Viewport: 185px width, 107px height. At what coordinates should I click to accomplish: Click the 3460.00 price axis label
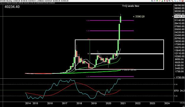pos(179,68)
